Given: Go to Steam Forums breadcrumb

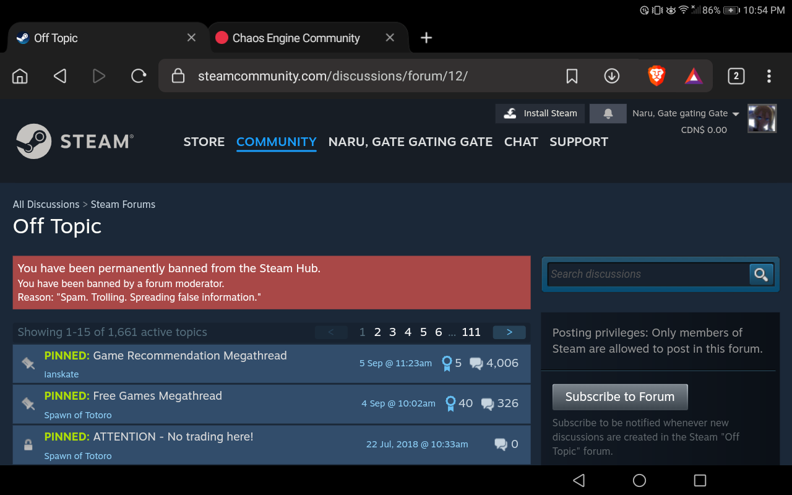Looking at the screenshot, I should (x=123, y=204).
